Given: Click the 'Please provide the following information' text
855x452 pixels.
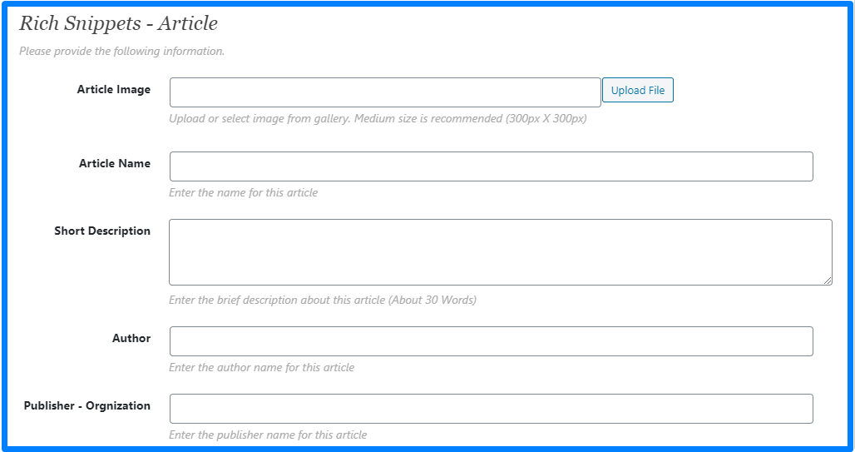Looking at the screenshot, I should [121, 51].
